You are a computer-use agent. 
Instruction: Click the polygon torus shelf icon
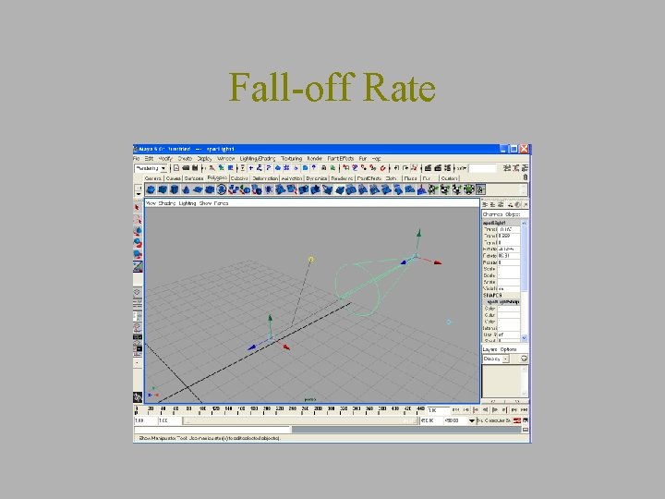point(210,189)
